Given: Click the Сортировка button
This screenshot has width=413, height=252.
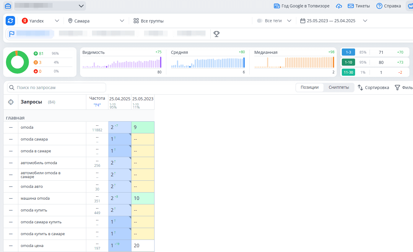Looking at the screenshot, I should coord(373,88).
